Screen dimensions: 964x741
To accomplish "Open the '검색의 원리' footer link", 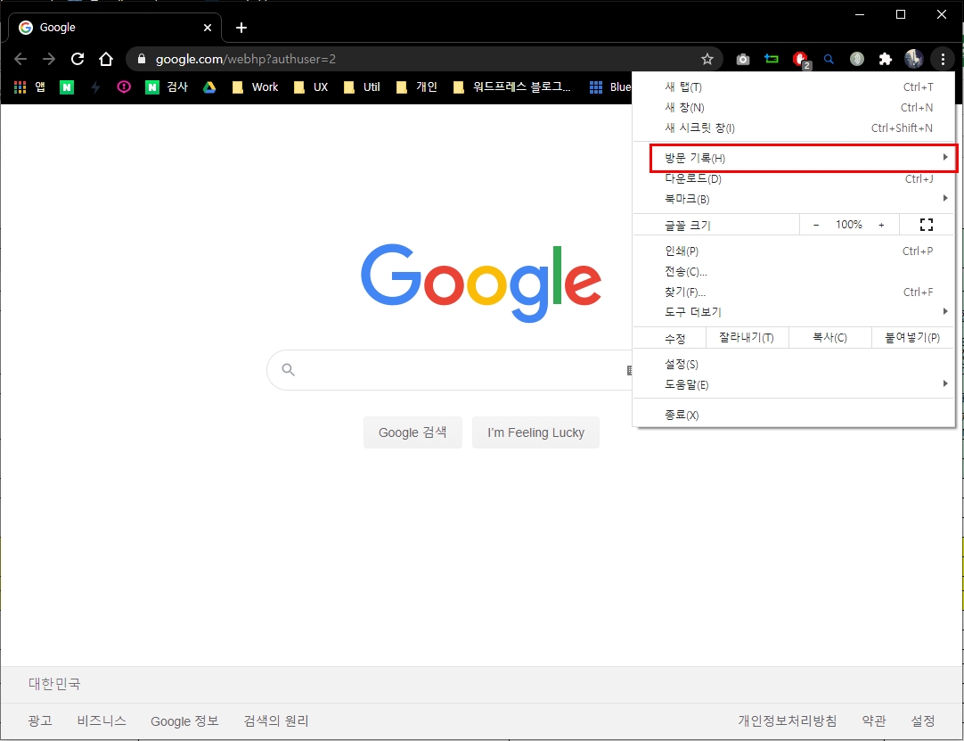I will click(276, 720).
